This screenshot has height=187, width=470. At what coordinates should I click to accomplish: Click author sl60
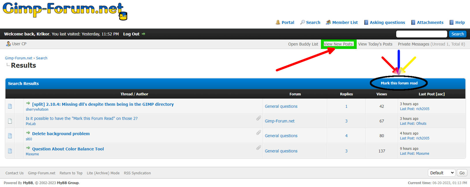coord(29,139)
